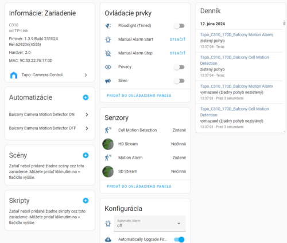Disable Automatically Upgrade Firmware switch
This screenshot has width=287, height=243.
(179, 240)
